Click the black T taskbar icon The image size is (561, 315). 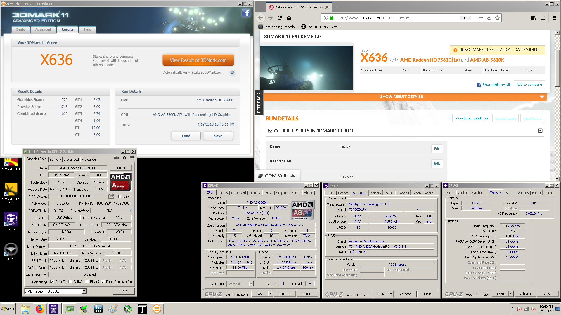[142, 309]
